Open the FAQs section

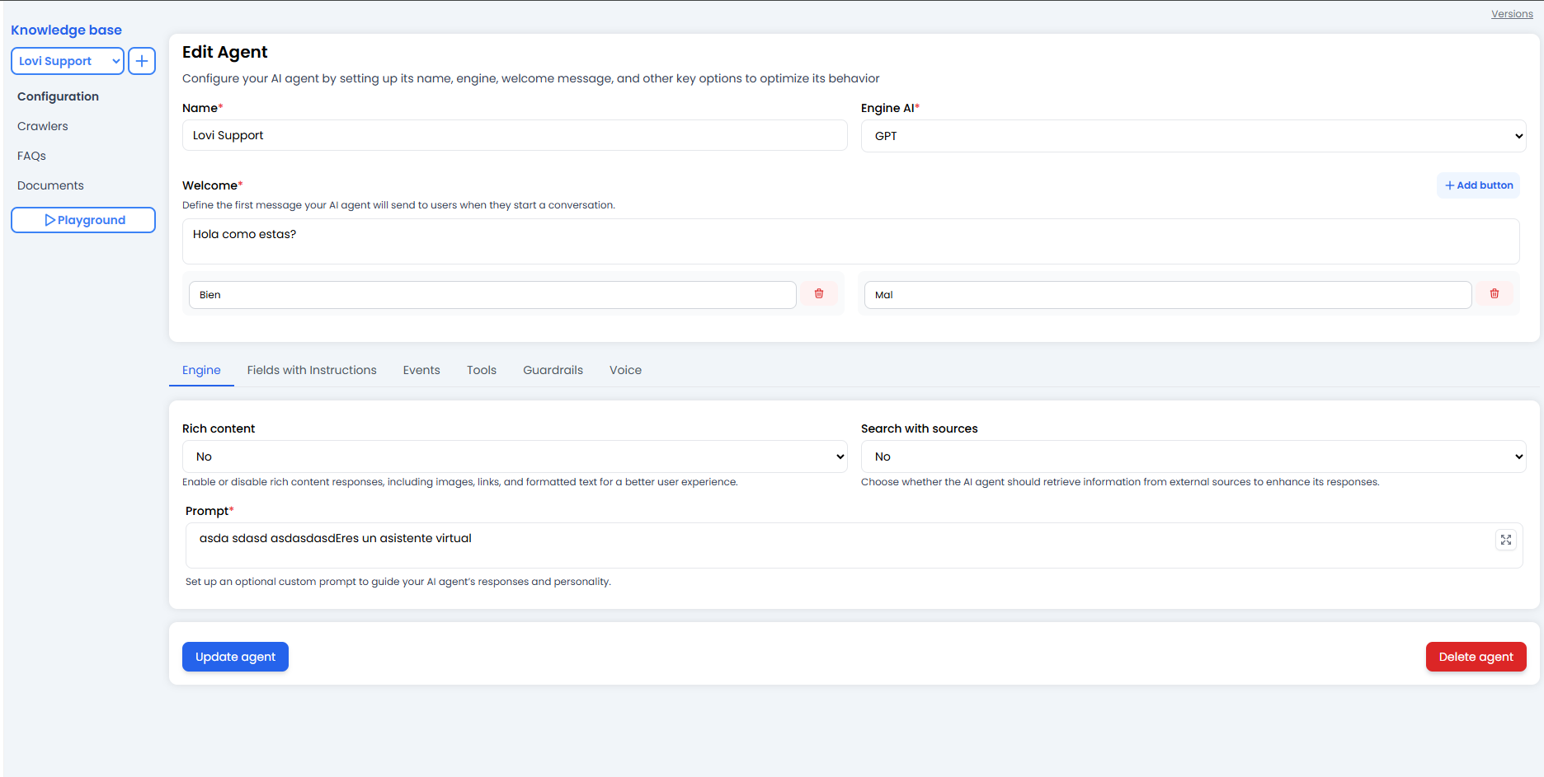(x=31, y=155)
